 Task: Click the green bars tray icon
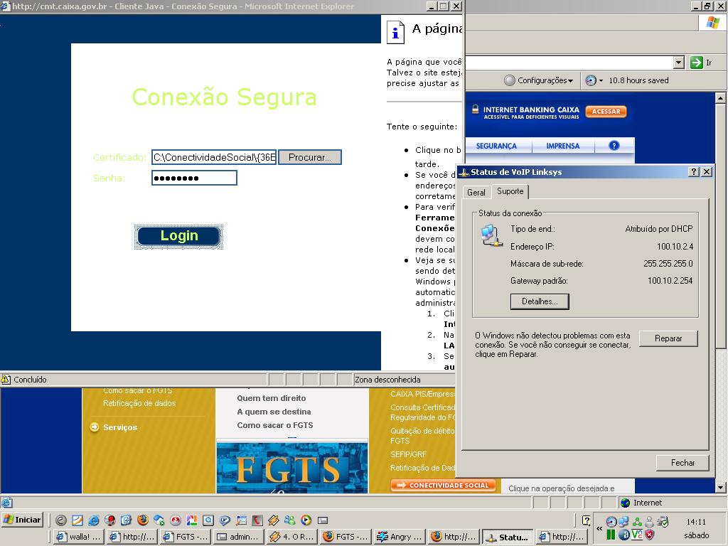[611, 535]
